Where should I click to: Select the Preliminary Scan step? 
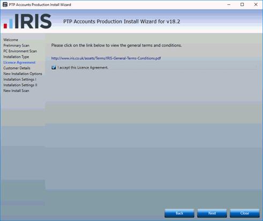(16, 46)
